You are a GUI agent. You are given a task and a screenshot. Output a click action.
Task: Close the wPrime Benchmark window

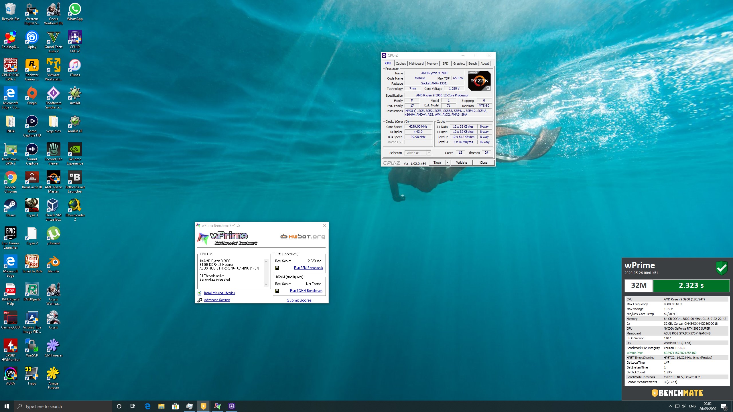[324, 225]
